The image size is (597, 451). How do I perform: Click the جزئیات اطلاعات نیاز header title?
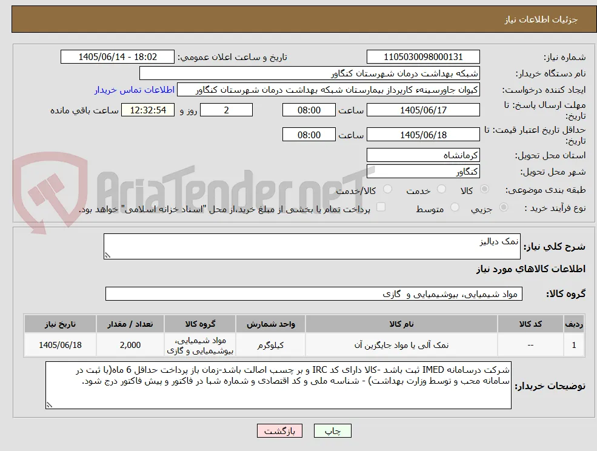pos(541,19)
